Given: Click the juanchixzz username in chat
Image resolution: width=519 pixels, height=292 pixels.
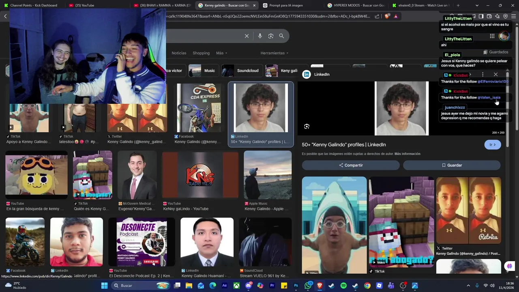Looking at the screenshot, I should click(455, 107).
